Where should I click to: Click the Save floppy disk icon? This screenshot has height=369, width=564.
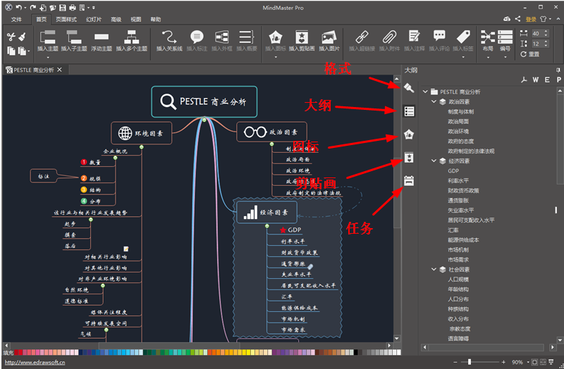point(63,7)
